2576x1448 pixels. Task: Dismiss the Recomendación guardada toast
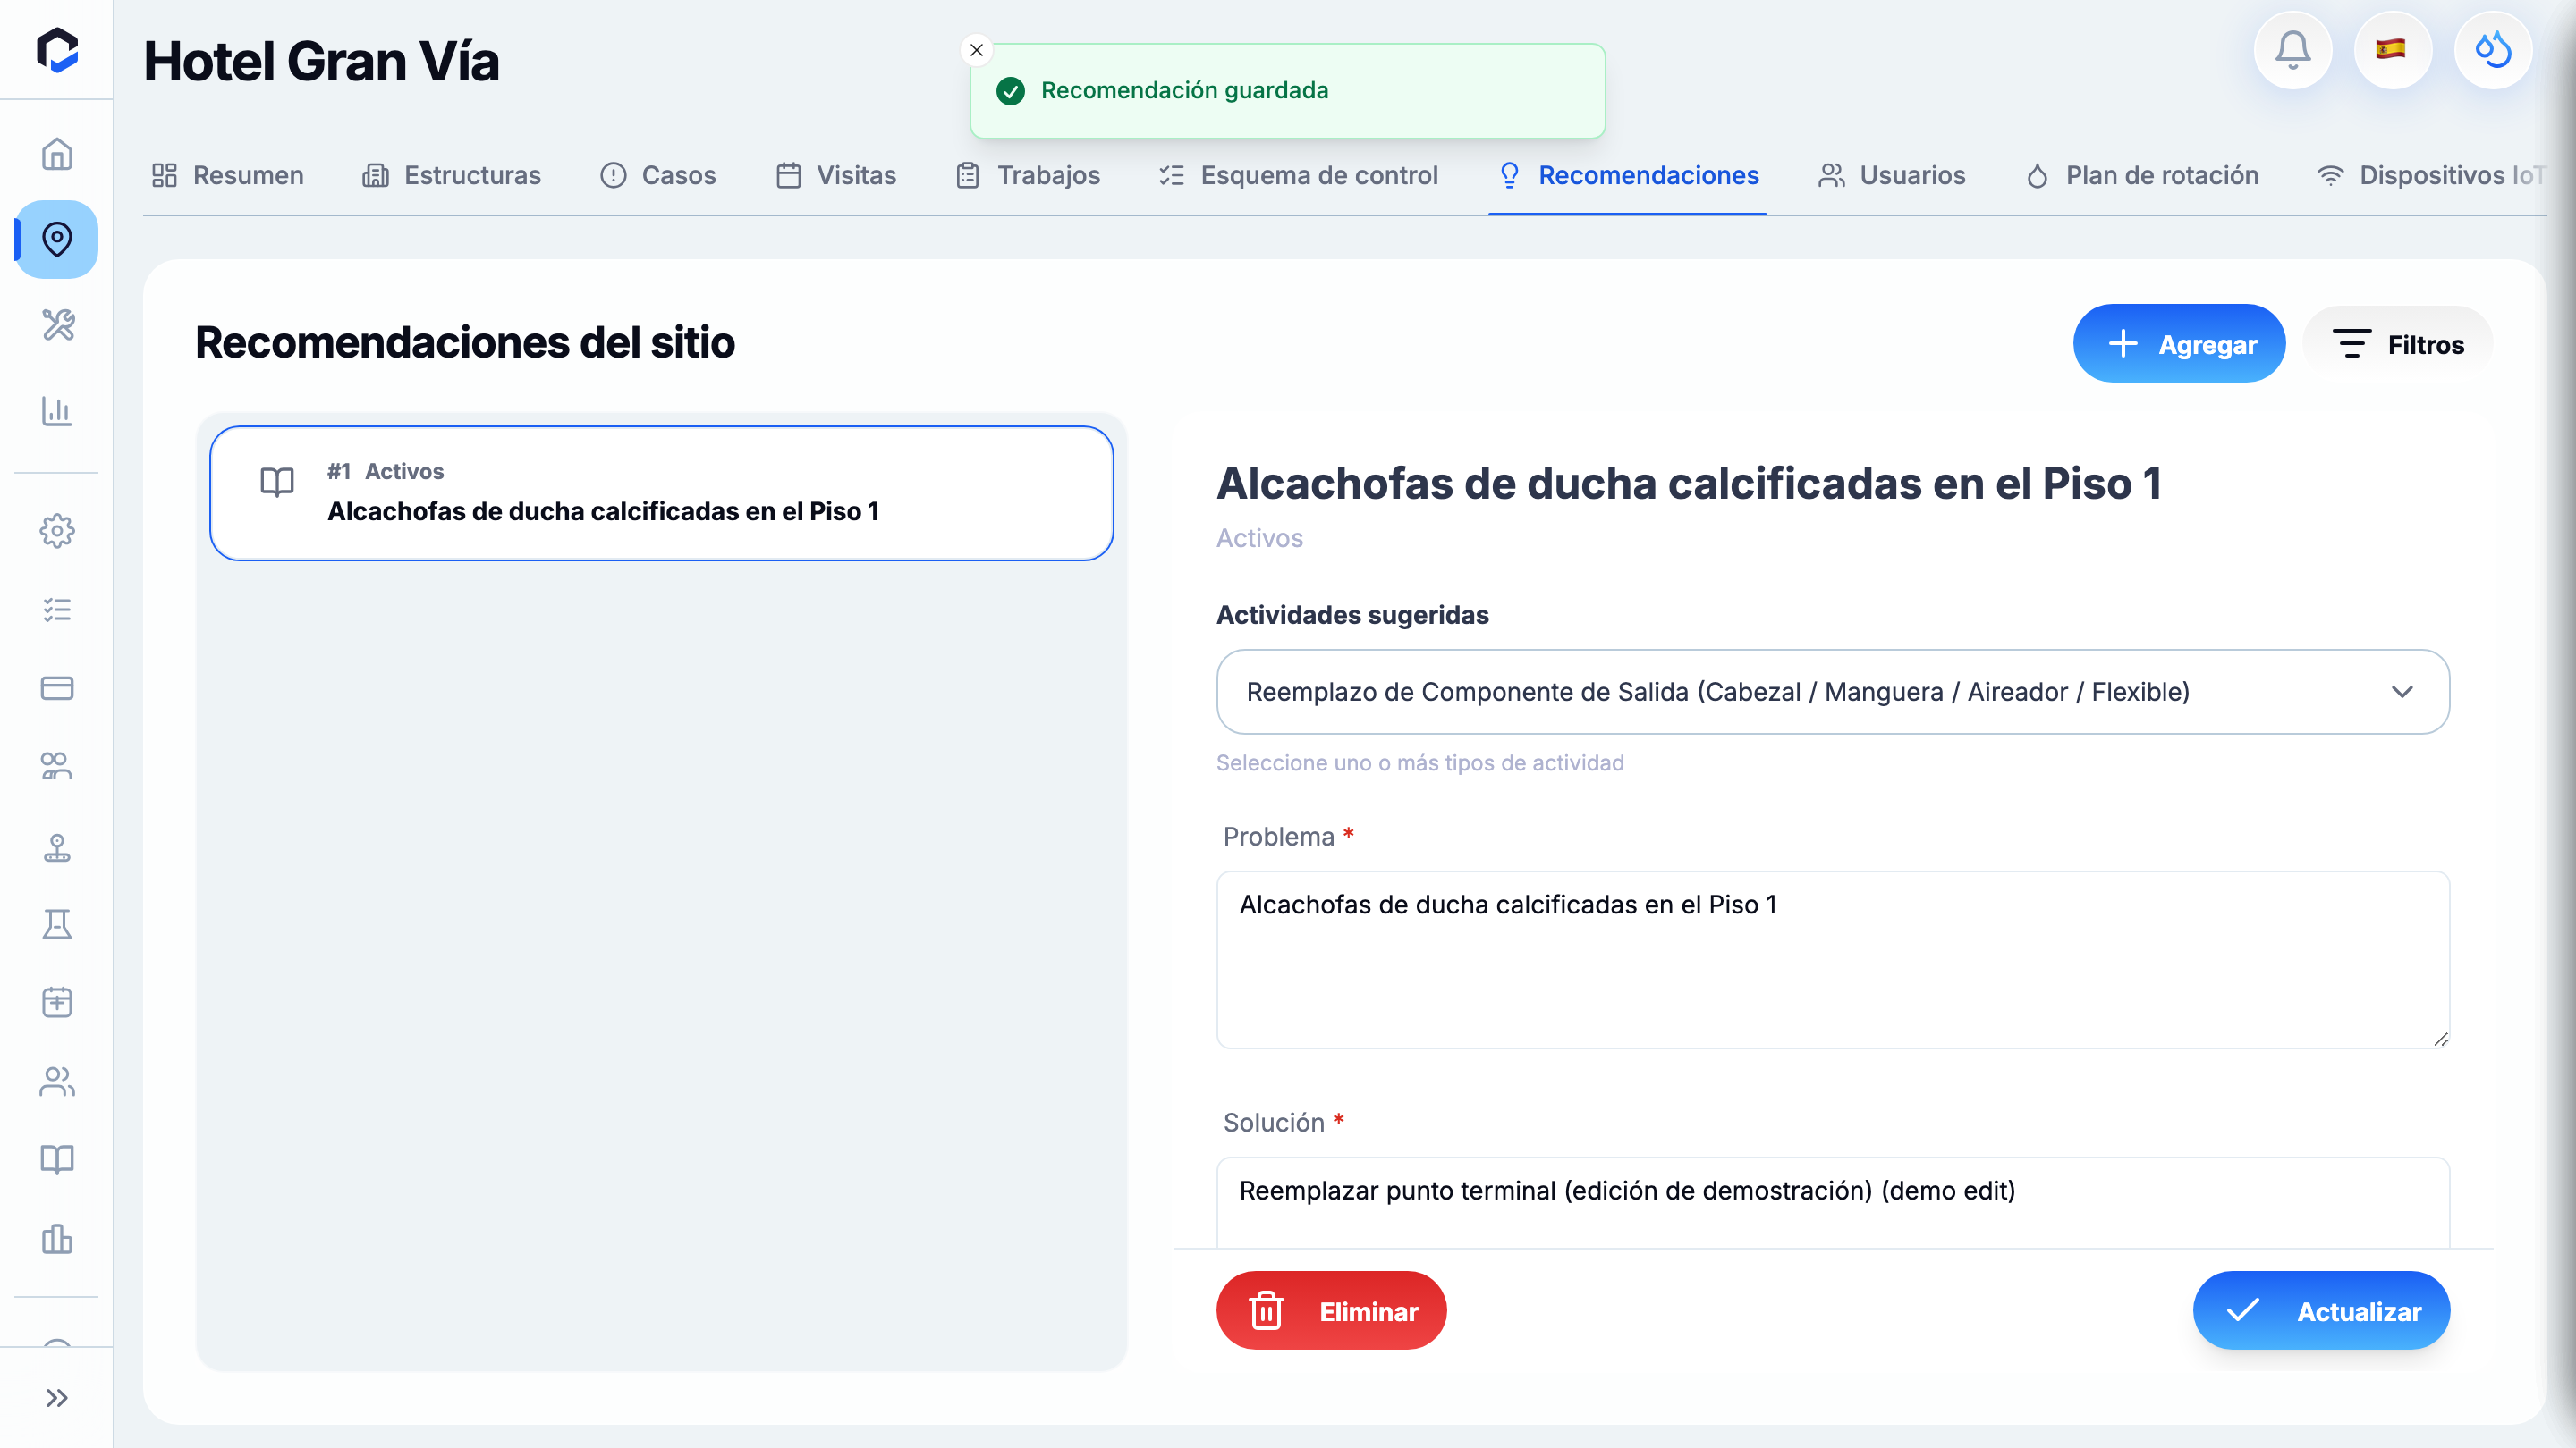[x=977, y=50]
